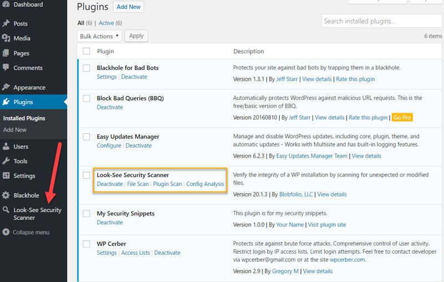Open Plugin Scan for Look-See
This screenshot has width=444, height=282.
tap(168, 184)
